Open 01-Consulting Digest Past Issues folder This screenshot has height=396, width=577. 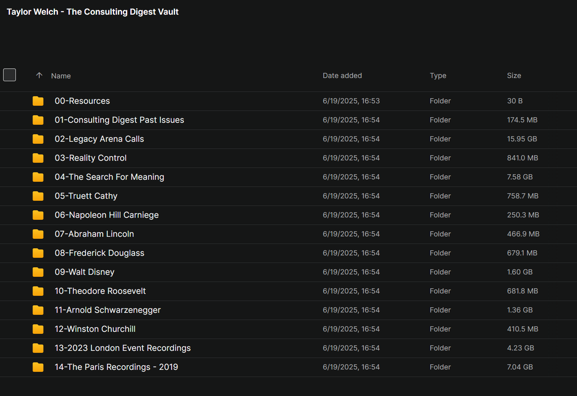[x=119, y=120]
